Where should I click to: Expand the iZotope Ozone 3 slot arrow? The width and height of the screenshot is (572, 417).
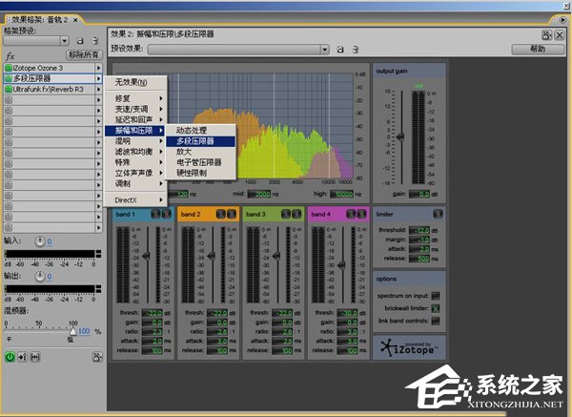[99, 69]
